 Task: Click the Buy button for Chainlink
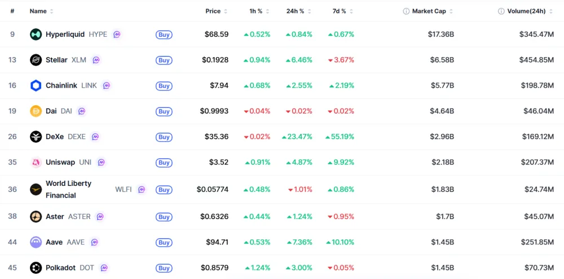click(x=164, y=86)
